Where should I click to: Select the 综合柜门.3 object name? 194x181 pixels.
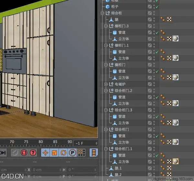point(124,110)
